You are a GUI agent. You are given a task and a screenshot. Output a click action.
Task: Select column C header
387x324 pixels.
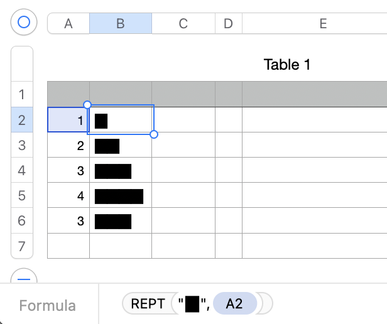coord(183,24)
